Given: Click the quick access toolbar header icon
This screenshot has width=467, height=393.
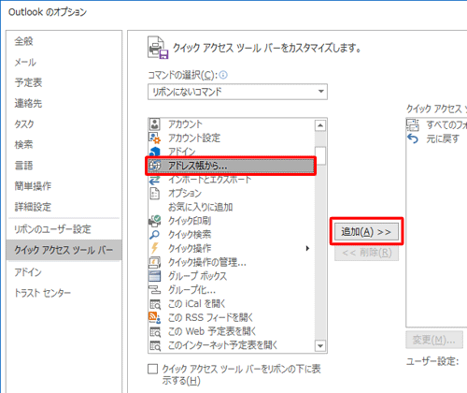Looking at the screenshot, I should point(158,48).
